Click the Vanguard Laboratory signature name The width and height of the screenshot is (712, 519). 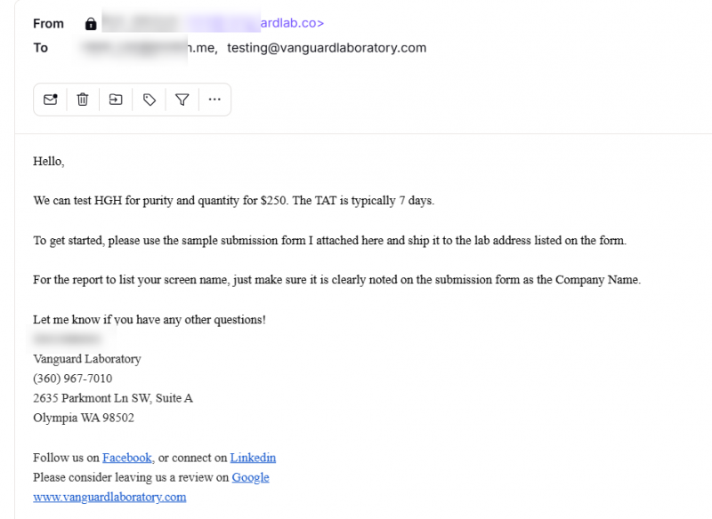point(87,359)
